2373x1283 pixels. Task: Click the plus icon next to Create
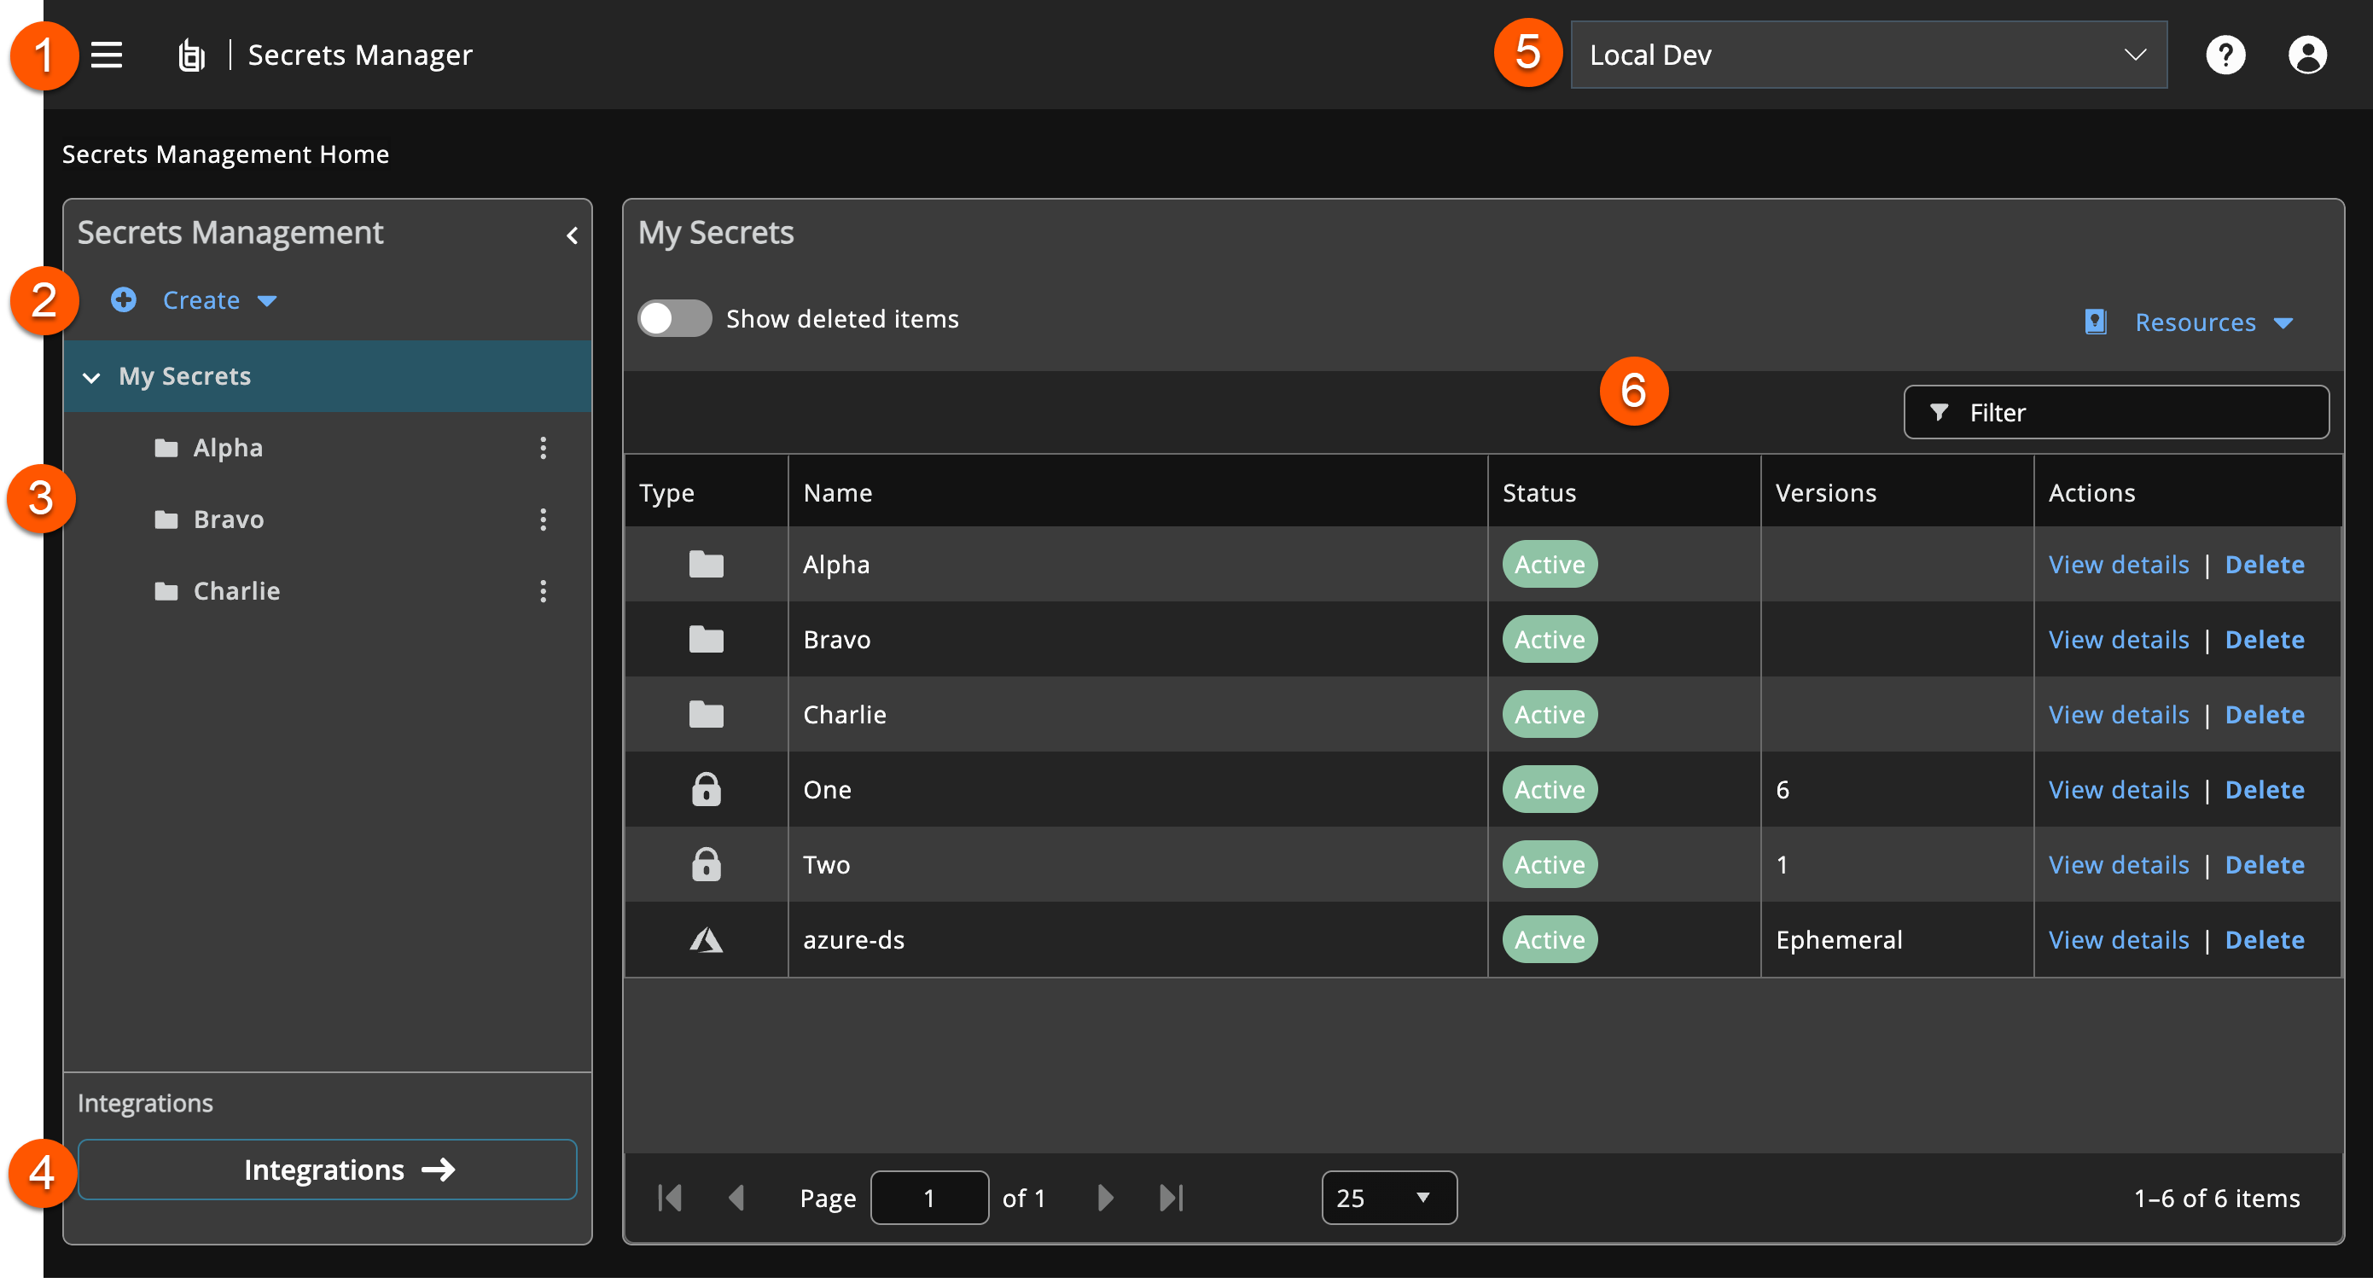tap(124, 300)
